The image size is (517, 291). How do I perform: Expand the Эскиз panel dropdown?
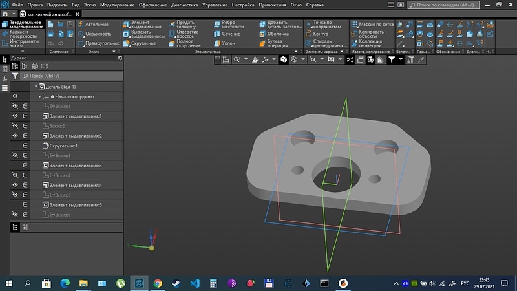point(114,52)
